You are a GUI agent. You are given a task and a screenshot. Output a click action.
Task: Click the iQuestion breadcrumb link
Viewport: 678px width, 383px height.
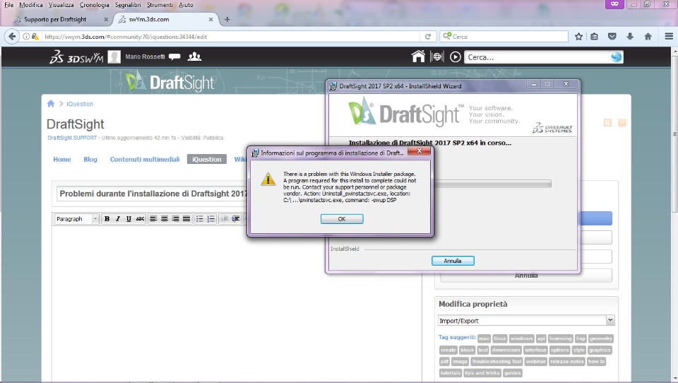pos(80,104)
